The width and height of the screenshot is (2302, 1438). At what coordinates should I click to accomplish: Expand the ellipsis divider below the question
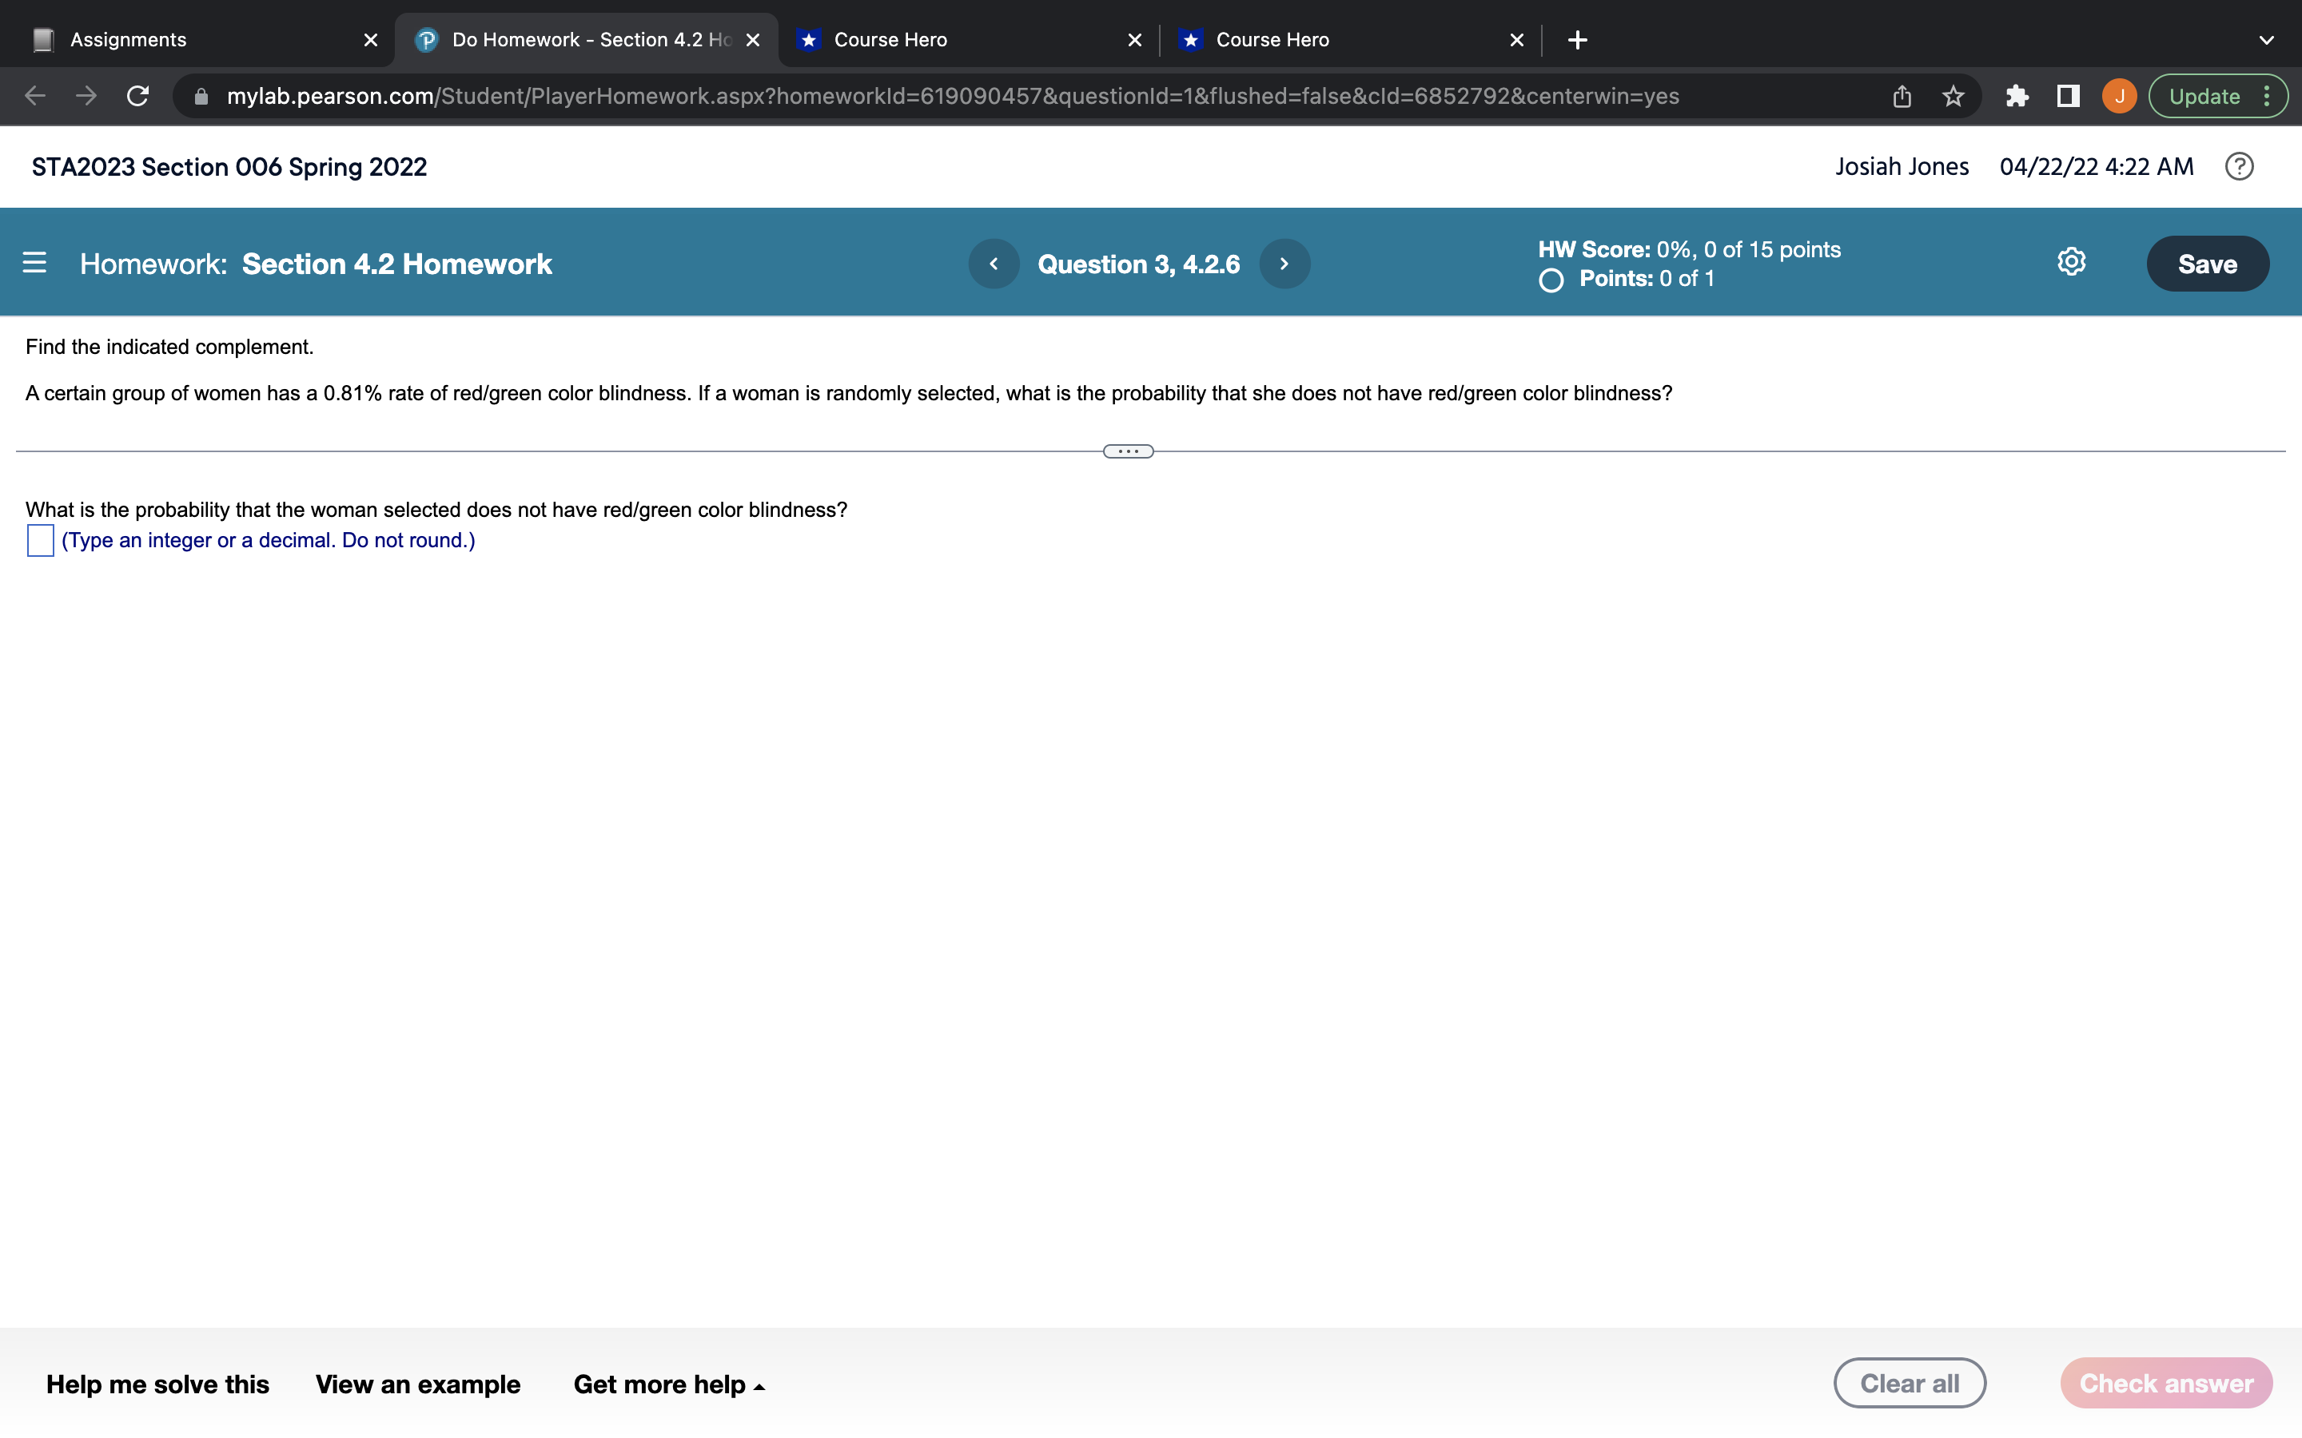(x=1127, y=450)
